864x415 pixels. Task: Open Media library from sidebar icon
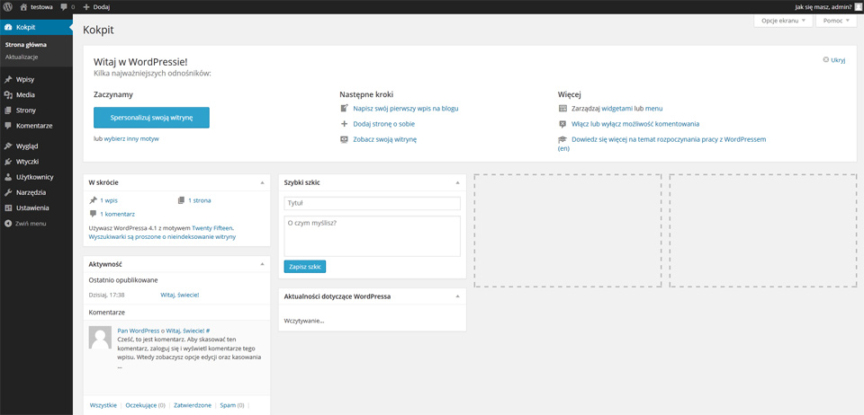tap(8, 95)
